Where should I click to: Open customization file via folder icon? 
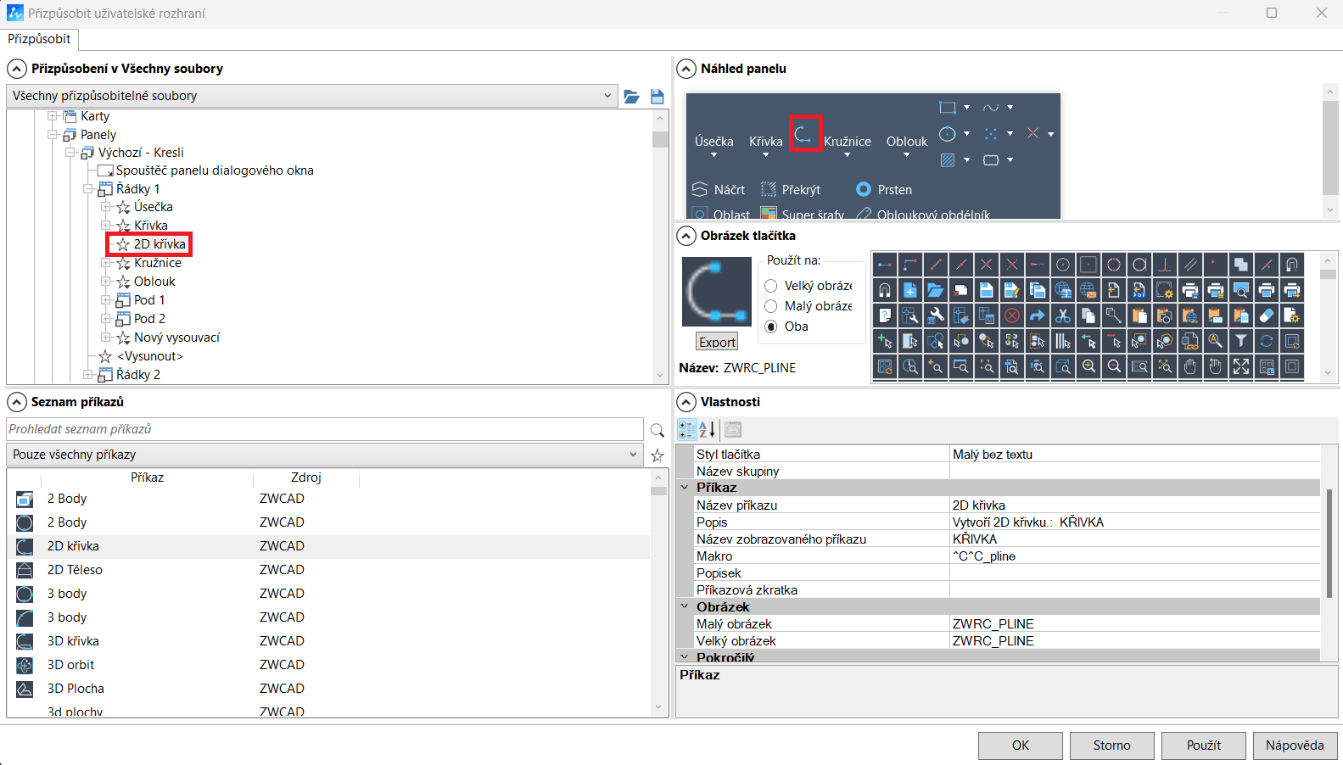631,97
